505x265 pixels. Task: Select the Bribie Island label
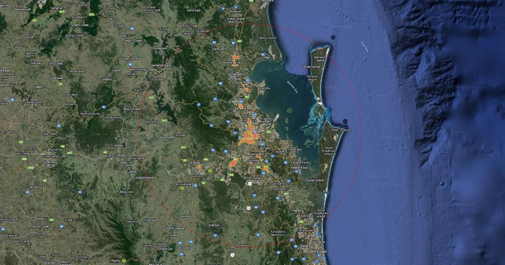(268, 37)
